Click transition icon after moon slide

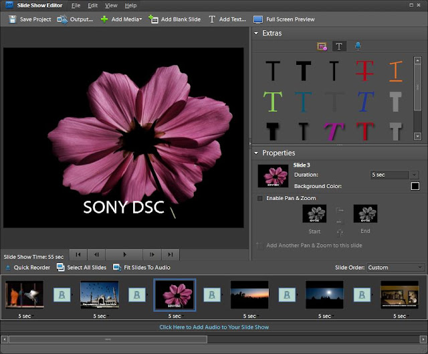[x=362, y=294]
